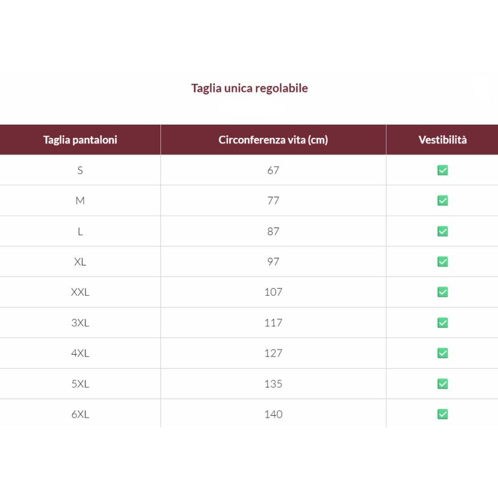Click the green checkmark in the L row
The image size is (498, 499).
point(443,231)
